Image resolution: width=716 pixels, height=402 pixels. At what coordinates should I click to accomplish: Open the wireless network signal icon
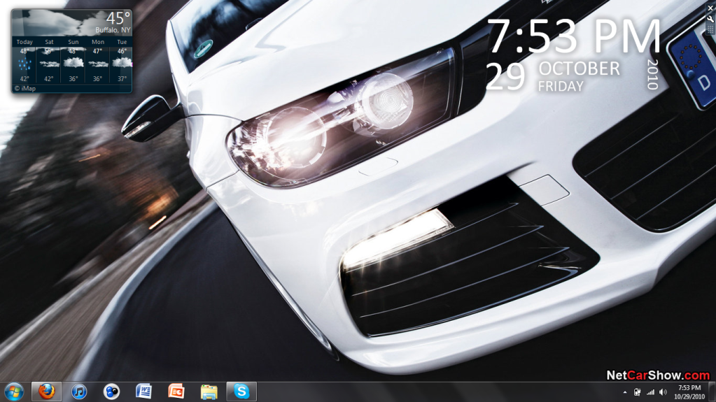pyautogui.click(x=650, y=392)
